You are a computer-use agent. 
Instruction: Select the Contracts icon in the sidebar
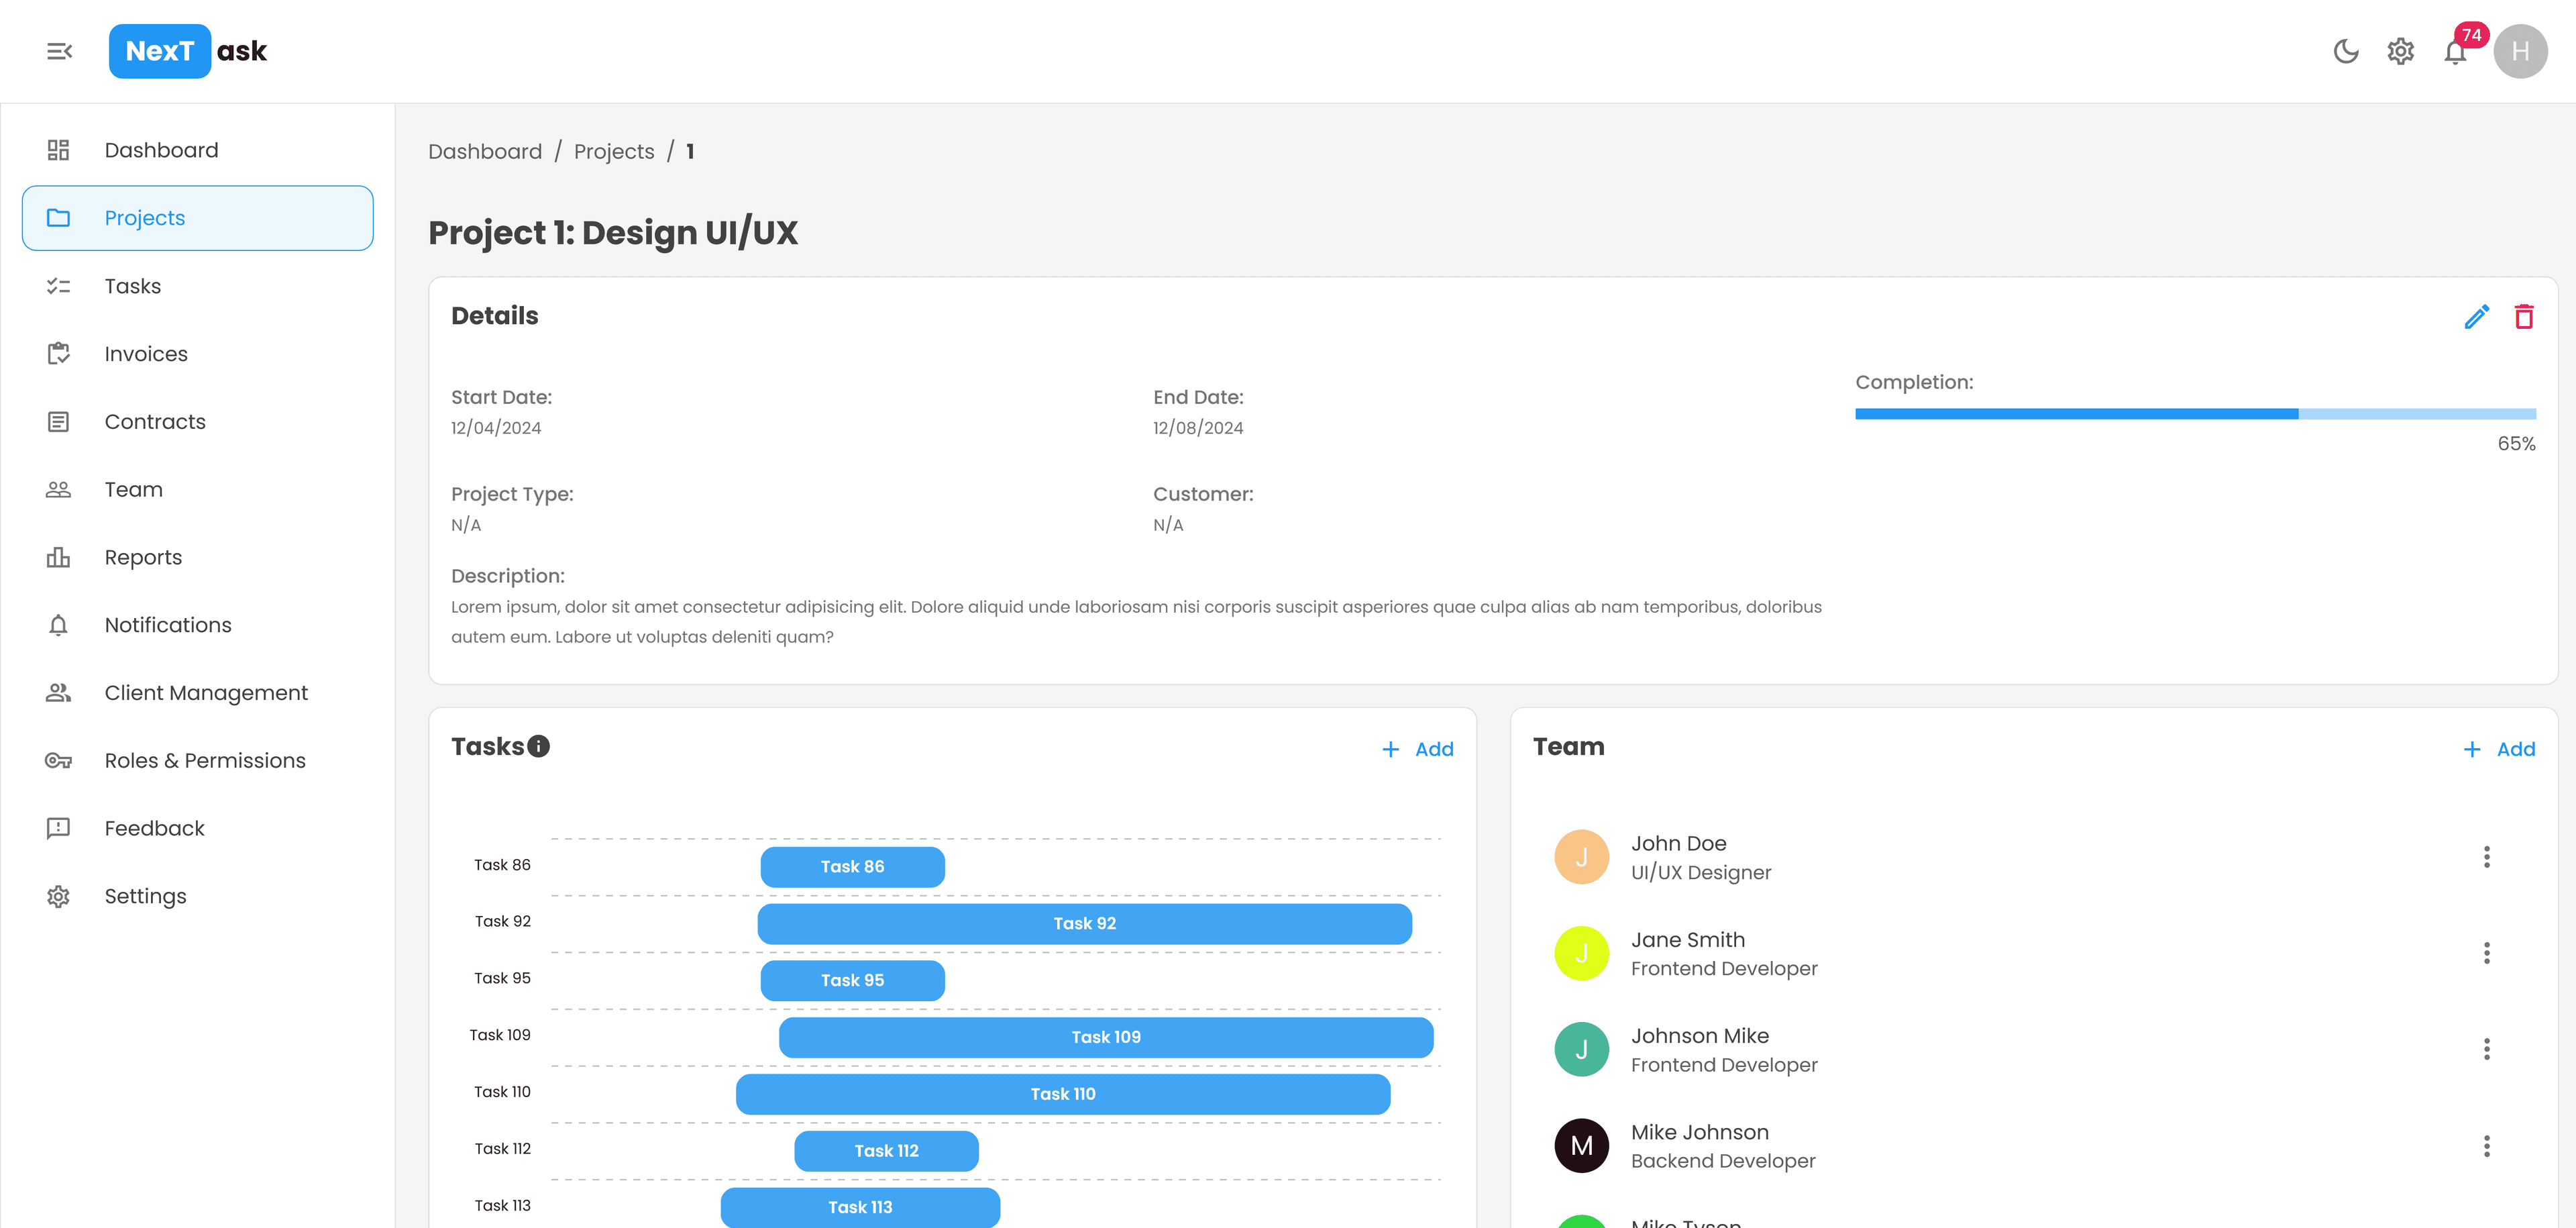(x=58, y=421)
